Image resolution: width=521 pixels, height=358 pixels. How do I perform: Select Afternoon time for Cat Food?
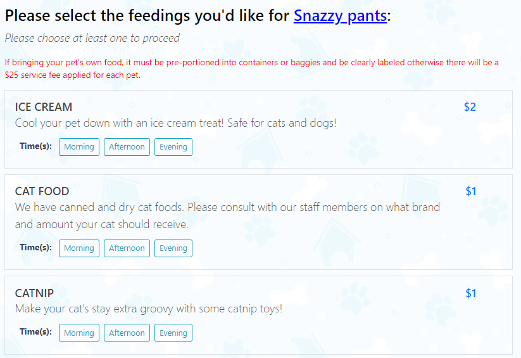[127, 248]
